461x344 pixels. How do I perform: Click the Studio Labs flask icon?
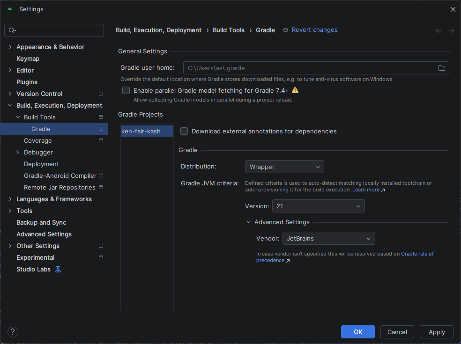58,269
